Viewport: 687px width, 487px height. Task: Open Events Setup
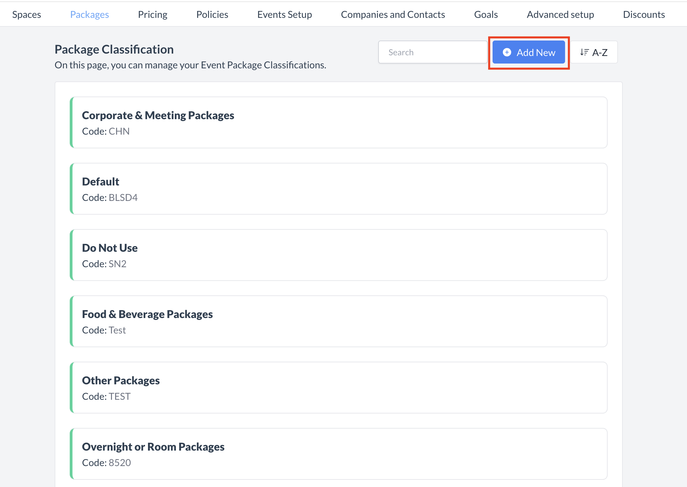click(284, 14)
